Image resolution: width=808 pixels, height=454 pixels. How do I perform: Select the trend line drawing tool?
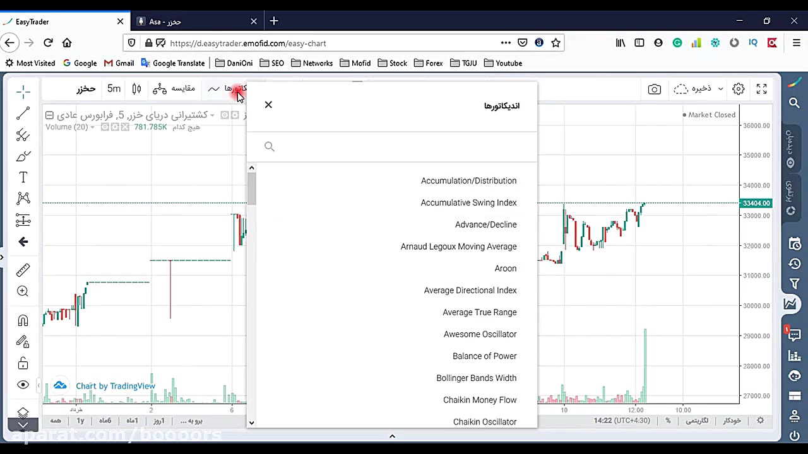tap(23, 113)
